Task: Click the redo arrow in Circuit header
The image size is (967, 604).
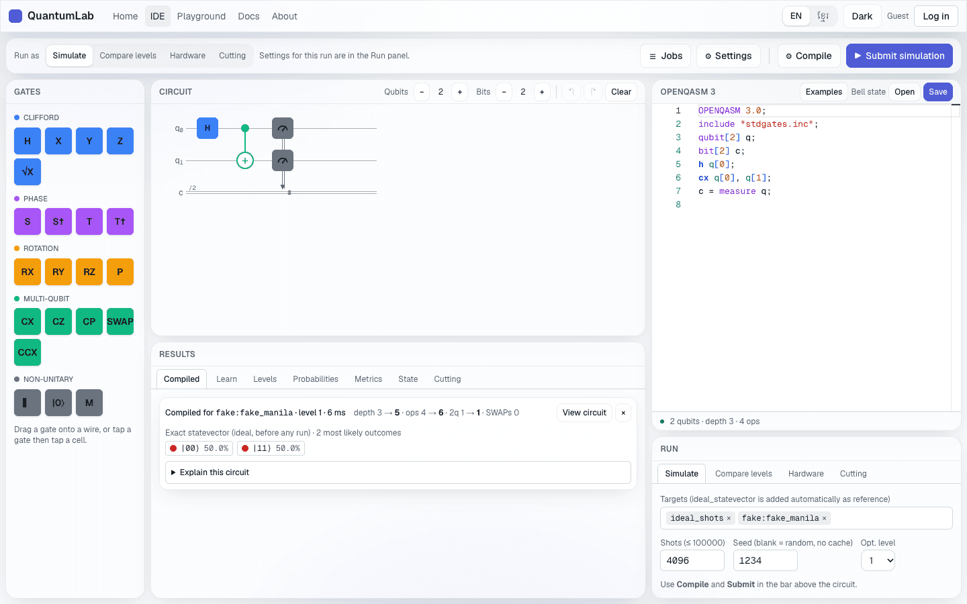Action: point(593,92)
